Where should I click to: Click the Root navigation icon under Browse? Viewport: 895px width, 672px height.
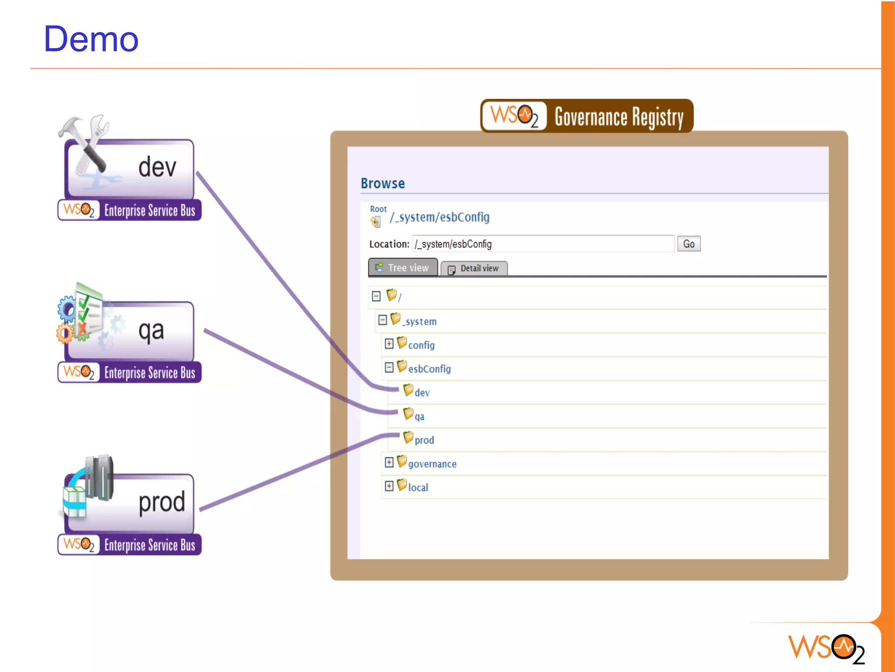coord(376,222)
